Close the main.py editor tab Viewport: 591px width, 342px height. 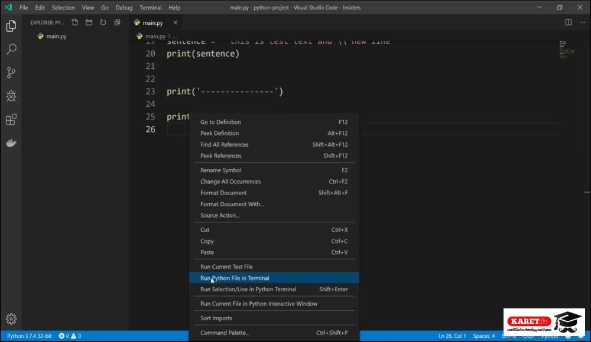pos(176,22)
